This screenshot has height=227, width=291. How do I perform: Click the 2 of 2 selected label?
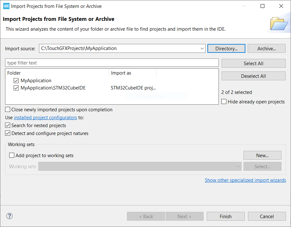pyautogui.click(x=237, y=92)
